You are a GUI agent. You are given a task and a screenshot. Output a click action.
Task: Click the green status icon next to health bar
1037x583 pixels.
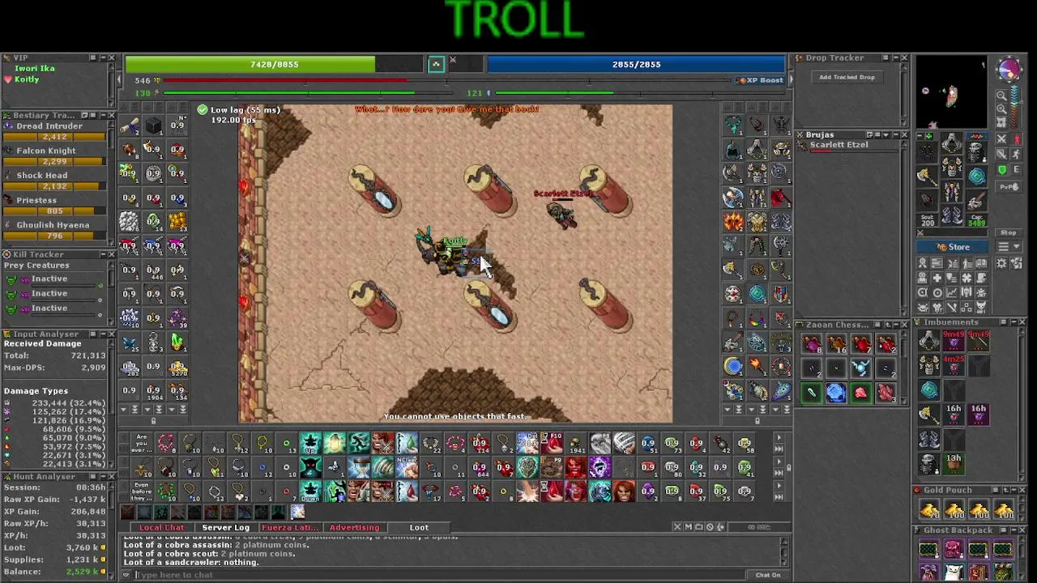436,64
